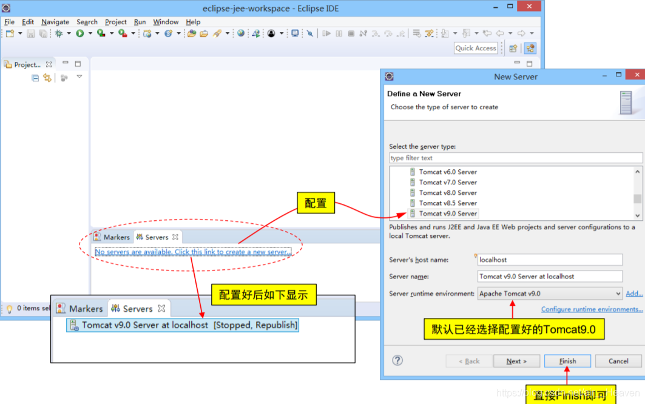Open the Window menu
The height and width of the screenshot is (404, 645).
(x=166, y=22)
